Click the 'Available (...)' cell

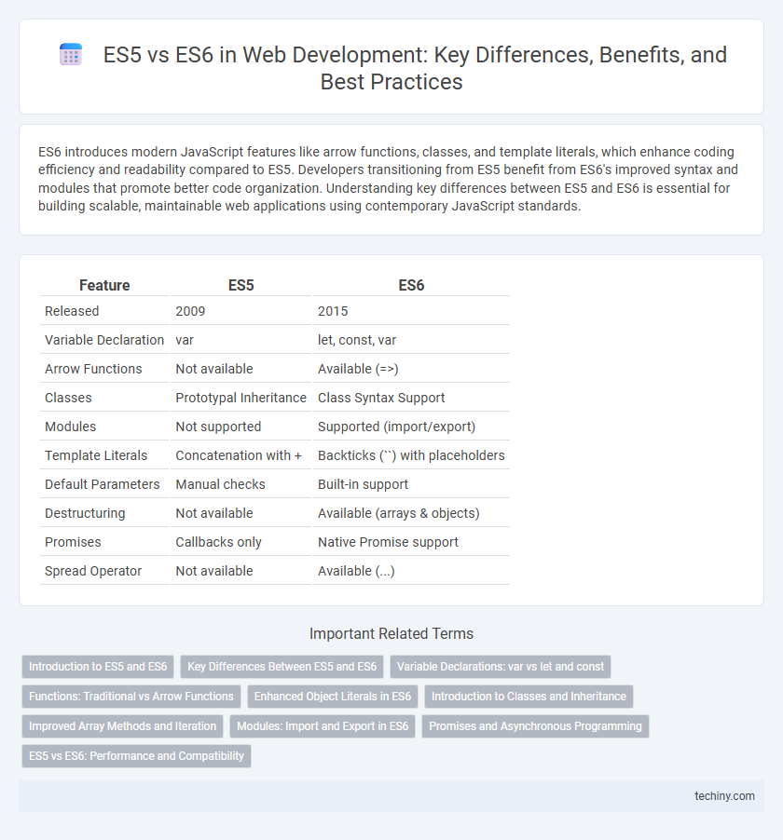pos(411,572)
